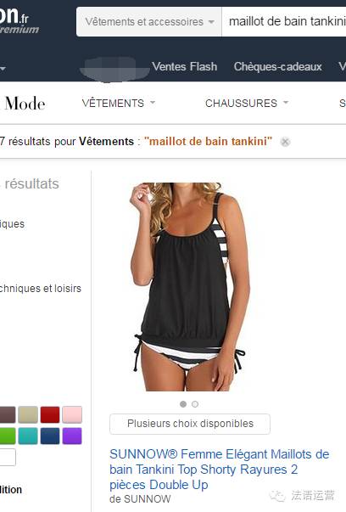This screenshot has width=346, height=512.
Task: Filter by white color swatch
Action: pyautogui.click(x=8, y=457)
